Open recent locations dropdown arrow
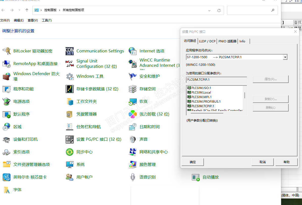The height and width of the screenshot is (205, 302). (x=19, y=10)
